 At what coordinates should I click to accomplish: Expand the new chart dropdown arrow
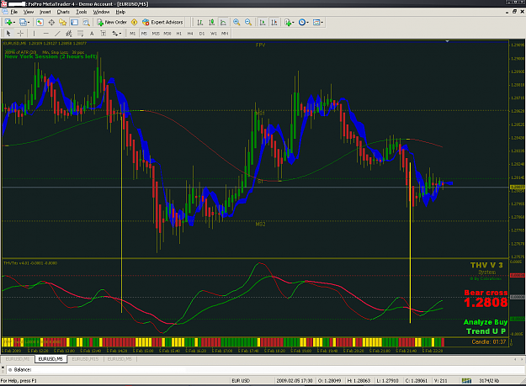tap(13, 23)
